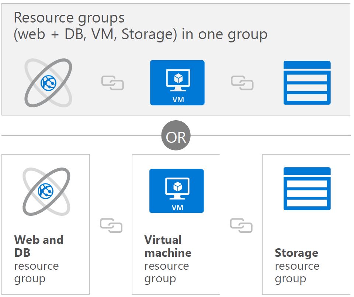Viewport: 354px width, 297px height.
Task: Click "resource group" text under Web and DB
Action: pyautogui.click(x=37, y=273)
